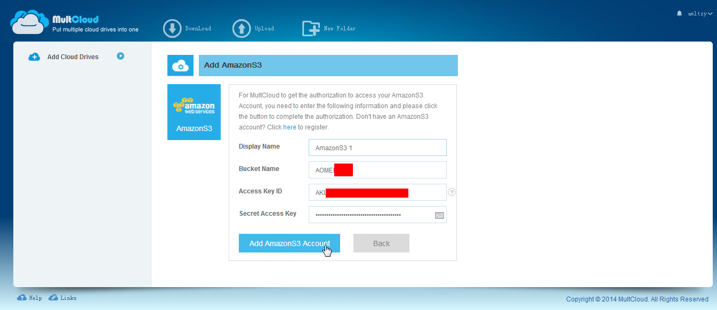Click the Add Cloud Drives label
Viewport: 717px width, 310px height.
pyautogui.click(x=73, y=57)
